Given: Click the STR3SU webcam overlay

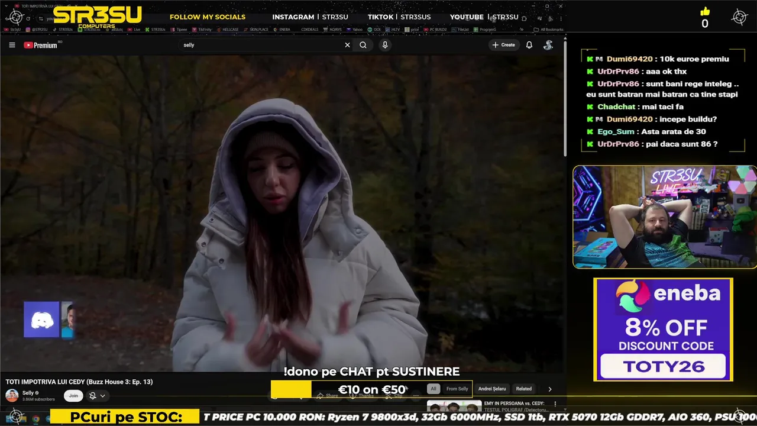Looking at the screenshot, I should point(665,217).
